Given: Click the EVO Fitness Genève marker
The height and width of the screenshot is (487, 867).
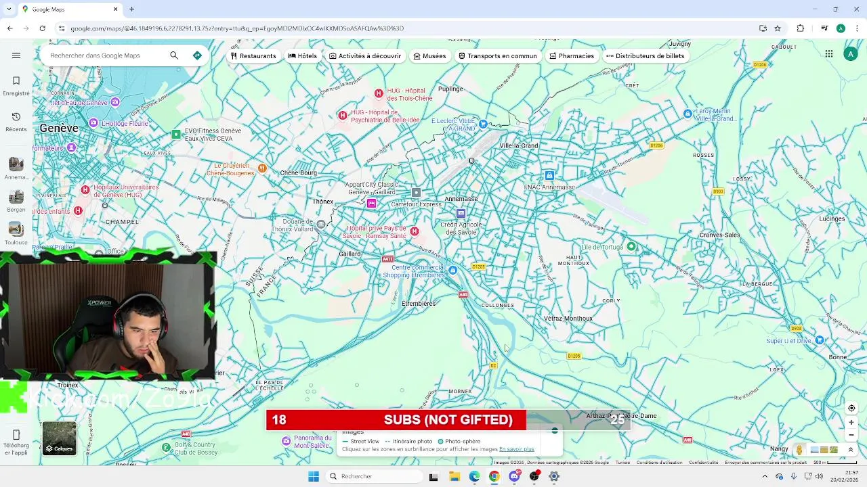Looking at the screenshot, I should coord(176,135).
